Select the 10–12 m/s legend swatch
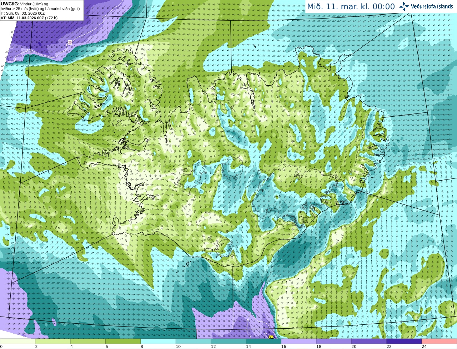Image resolution: width=457 pixels, height=349 pixels. [x=194, y=342]
